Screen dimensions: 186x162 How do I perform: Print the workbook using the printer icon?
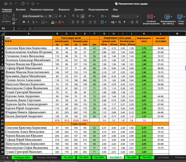pos(28,4)
